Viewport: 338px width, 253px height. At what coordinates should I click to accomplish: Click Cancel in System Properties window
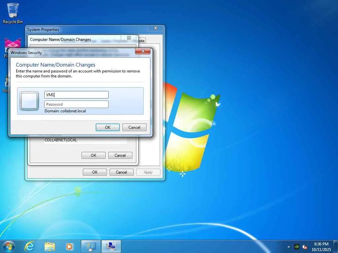121,172
